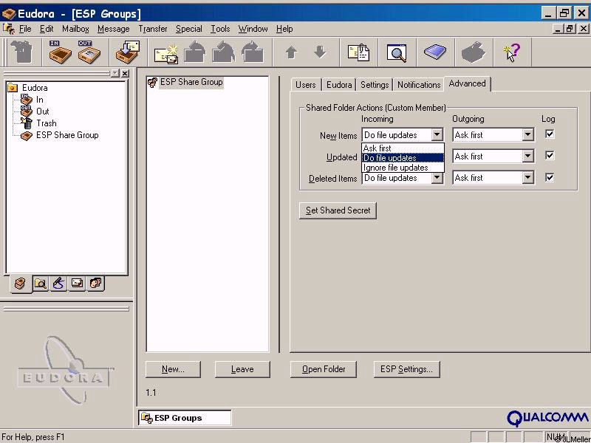Click the Next message down arrow
The height and width of the screenshot is (443, 591).
320,52
